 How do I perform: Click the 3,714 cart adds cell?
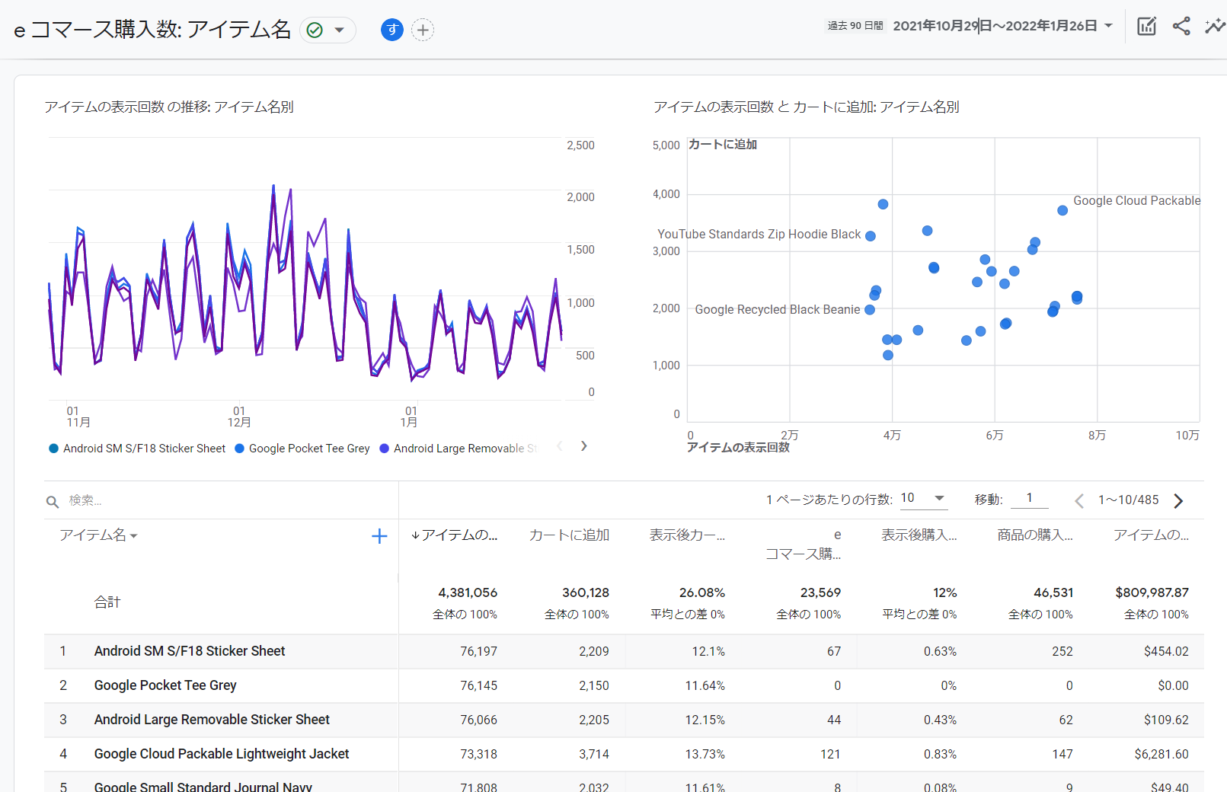click(594, 754)
